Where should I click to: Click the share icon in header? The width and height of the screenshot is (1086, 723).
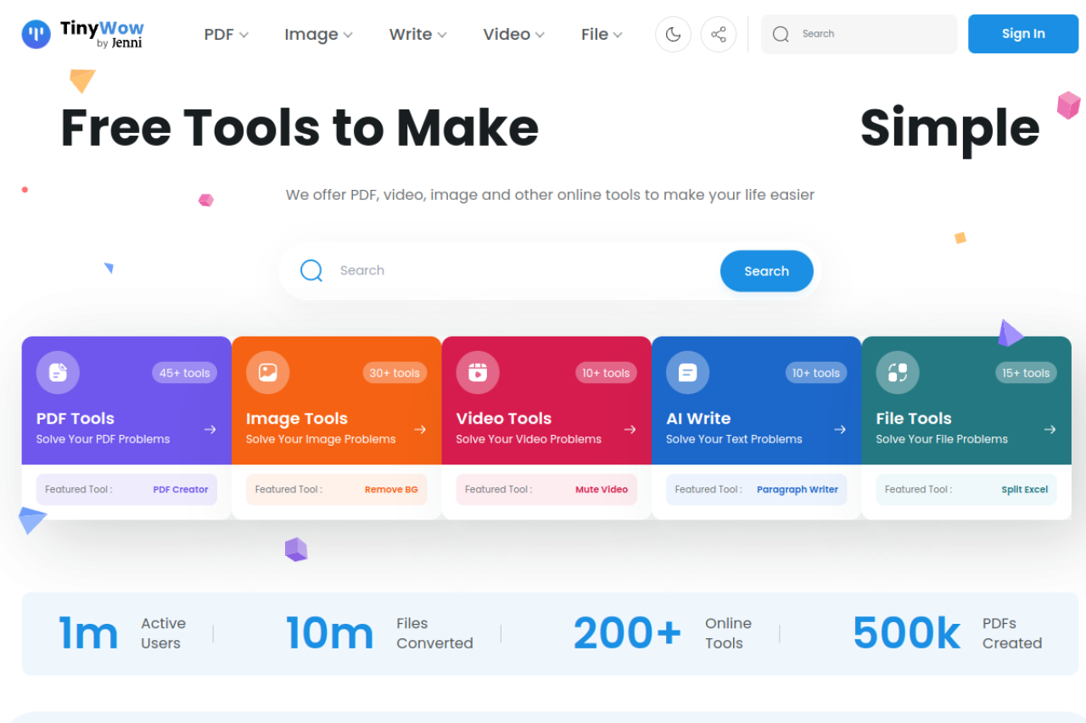[718, 34]
